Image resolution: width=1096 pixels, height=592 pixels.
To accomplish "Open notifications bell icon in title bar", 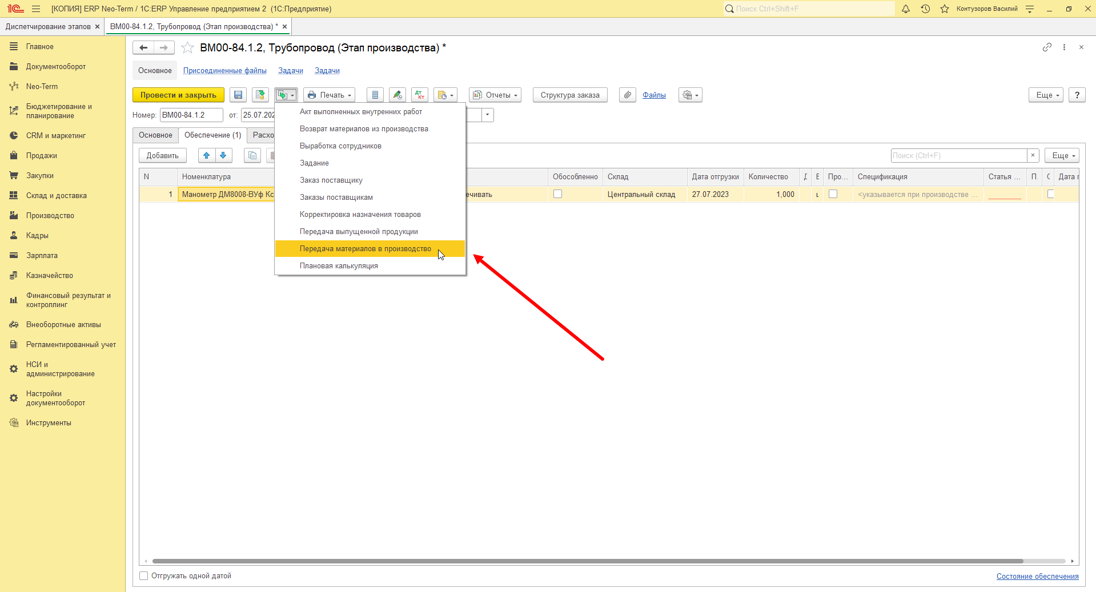I will [906, 9].
